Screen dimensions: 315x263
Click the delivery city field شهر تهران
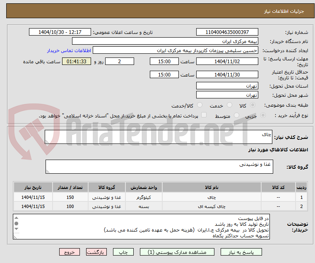click(227, 95)
